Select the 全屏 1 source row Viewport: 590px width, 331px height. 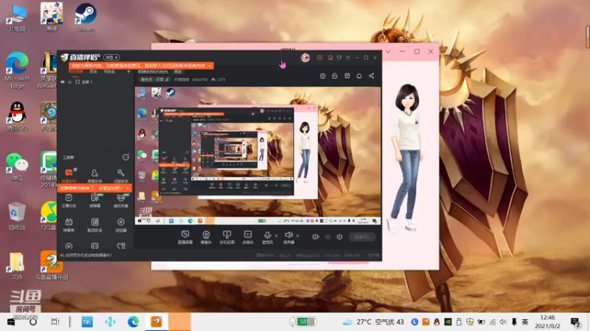click(x=96, y=82)
